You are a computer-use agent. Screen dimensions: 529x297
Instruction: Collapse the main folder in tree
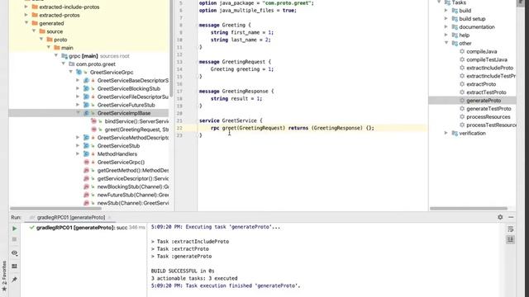(49, 48)
